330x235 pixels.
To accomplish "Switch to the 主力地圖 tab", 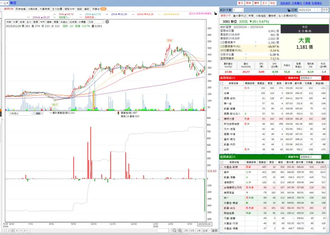I will pyautogui.click(x=57, y=9).
